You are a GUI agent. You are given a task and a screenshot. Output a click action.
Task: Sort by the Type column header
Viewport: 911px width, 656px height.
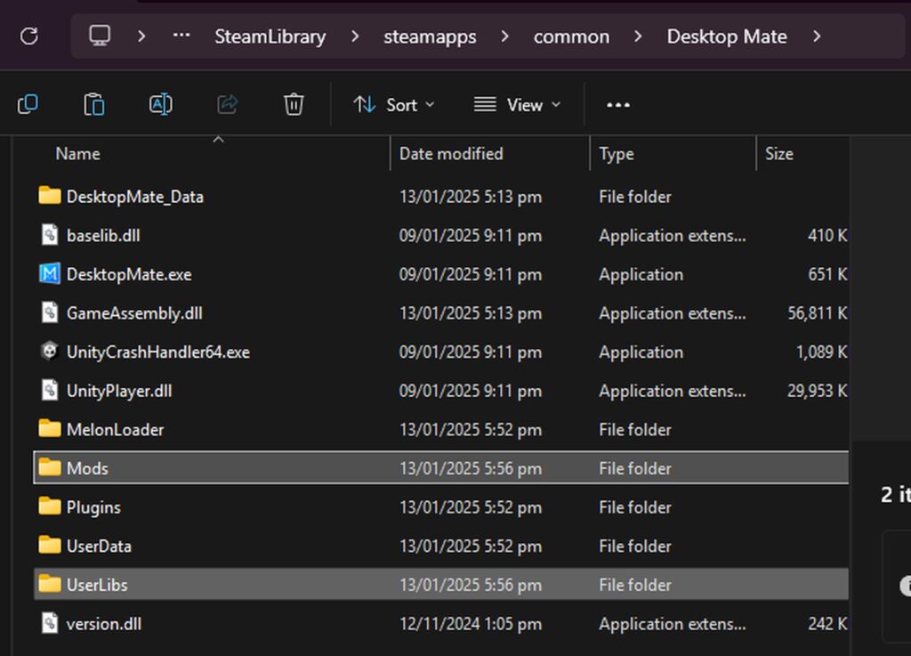[x=617, y=154]
